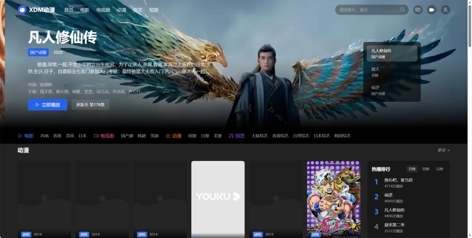The width and height of the screenshot is (472, 238).
Task: Switch ranking to 日榜 tab
Action: [x=439, y=169]
